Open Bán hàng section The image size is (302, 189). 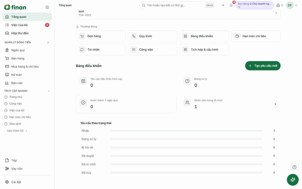pos(27,59)
